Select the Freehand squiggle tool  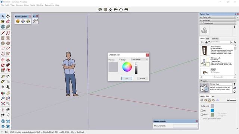(x=8, y=33)
